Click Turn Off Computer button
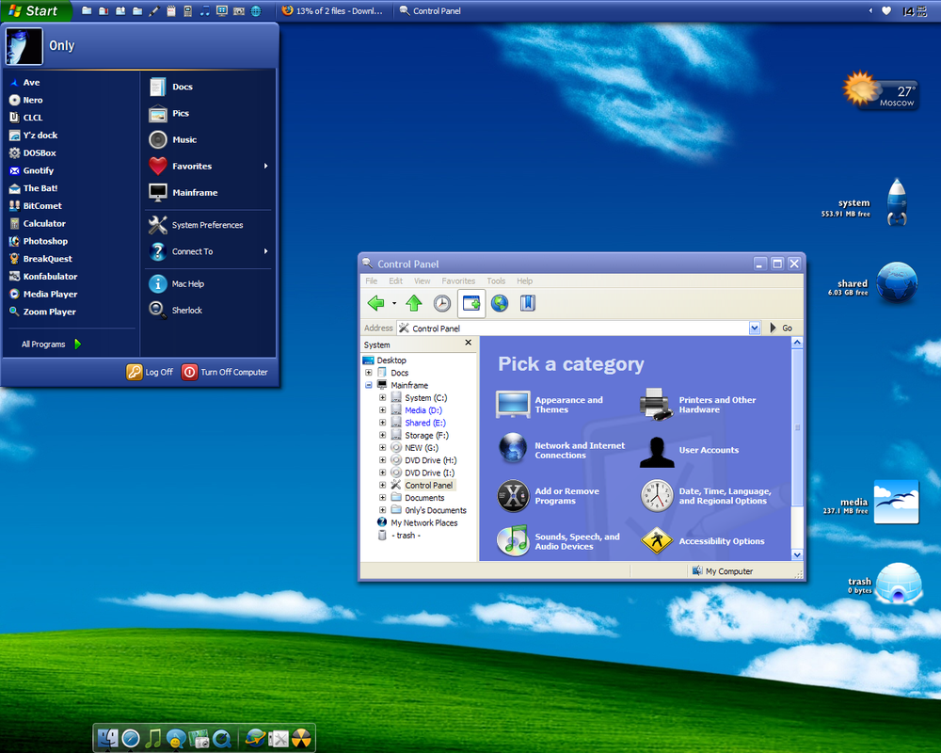This screenshot has width=941, height=753. [225, 372]
